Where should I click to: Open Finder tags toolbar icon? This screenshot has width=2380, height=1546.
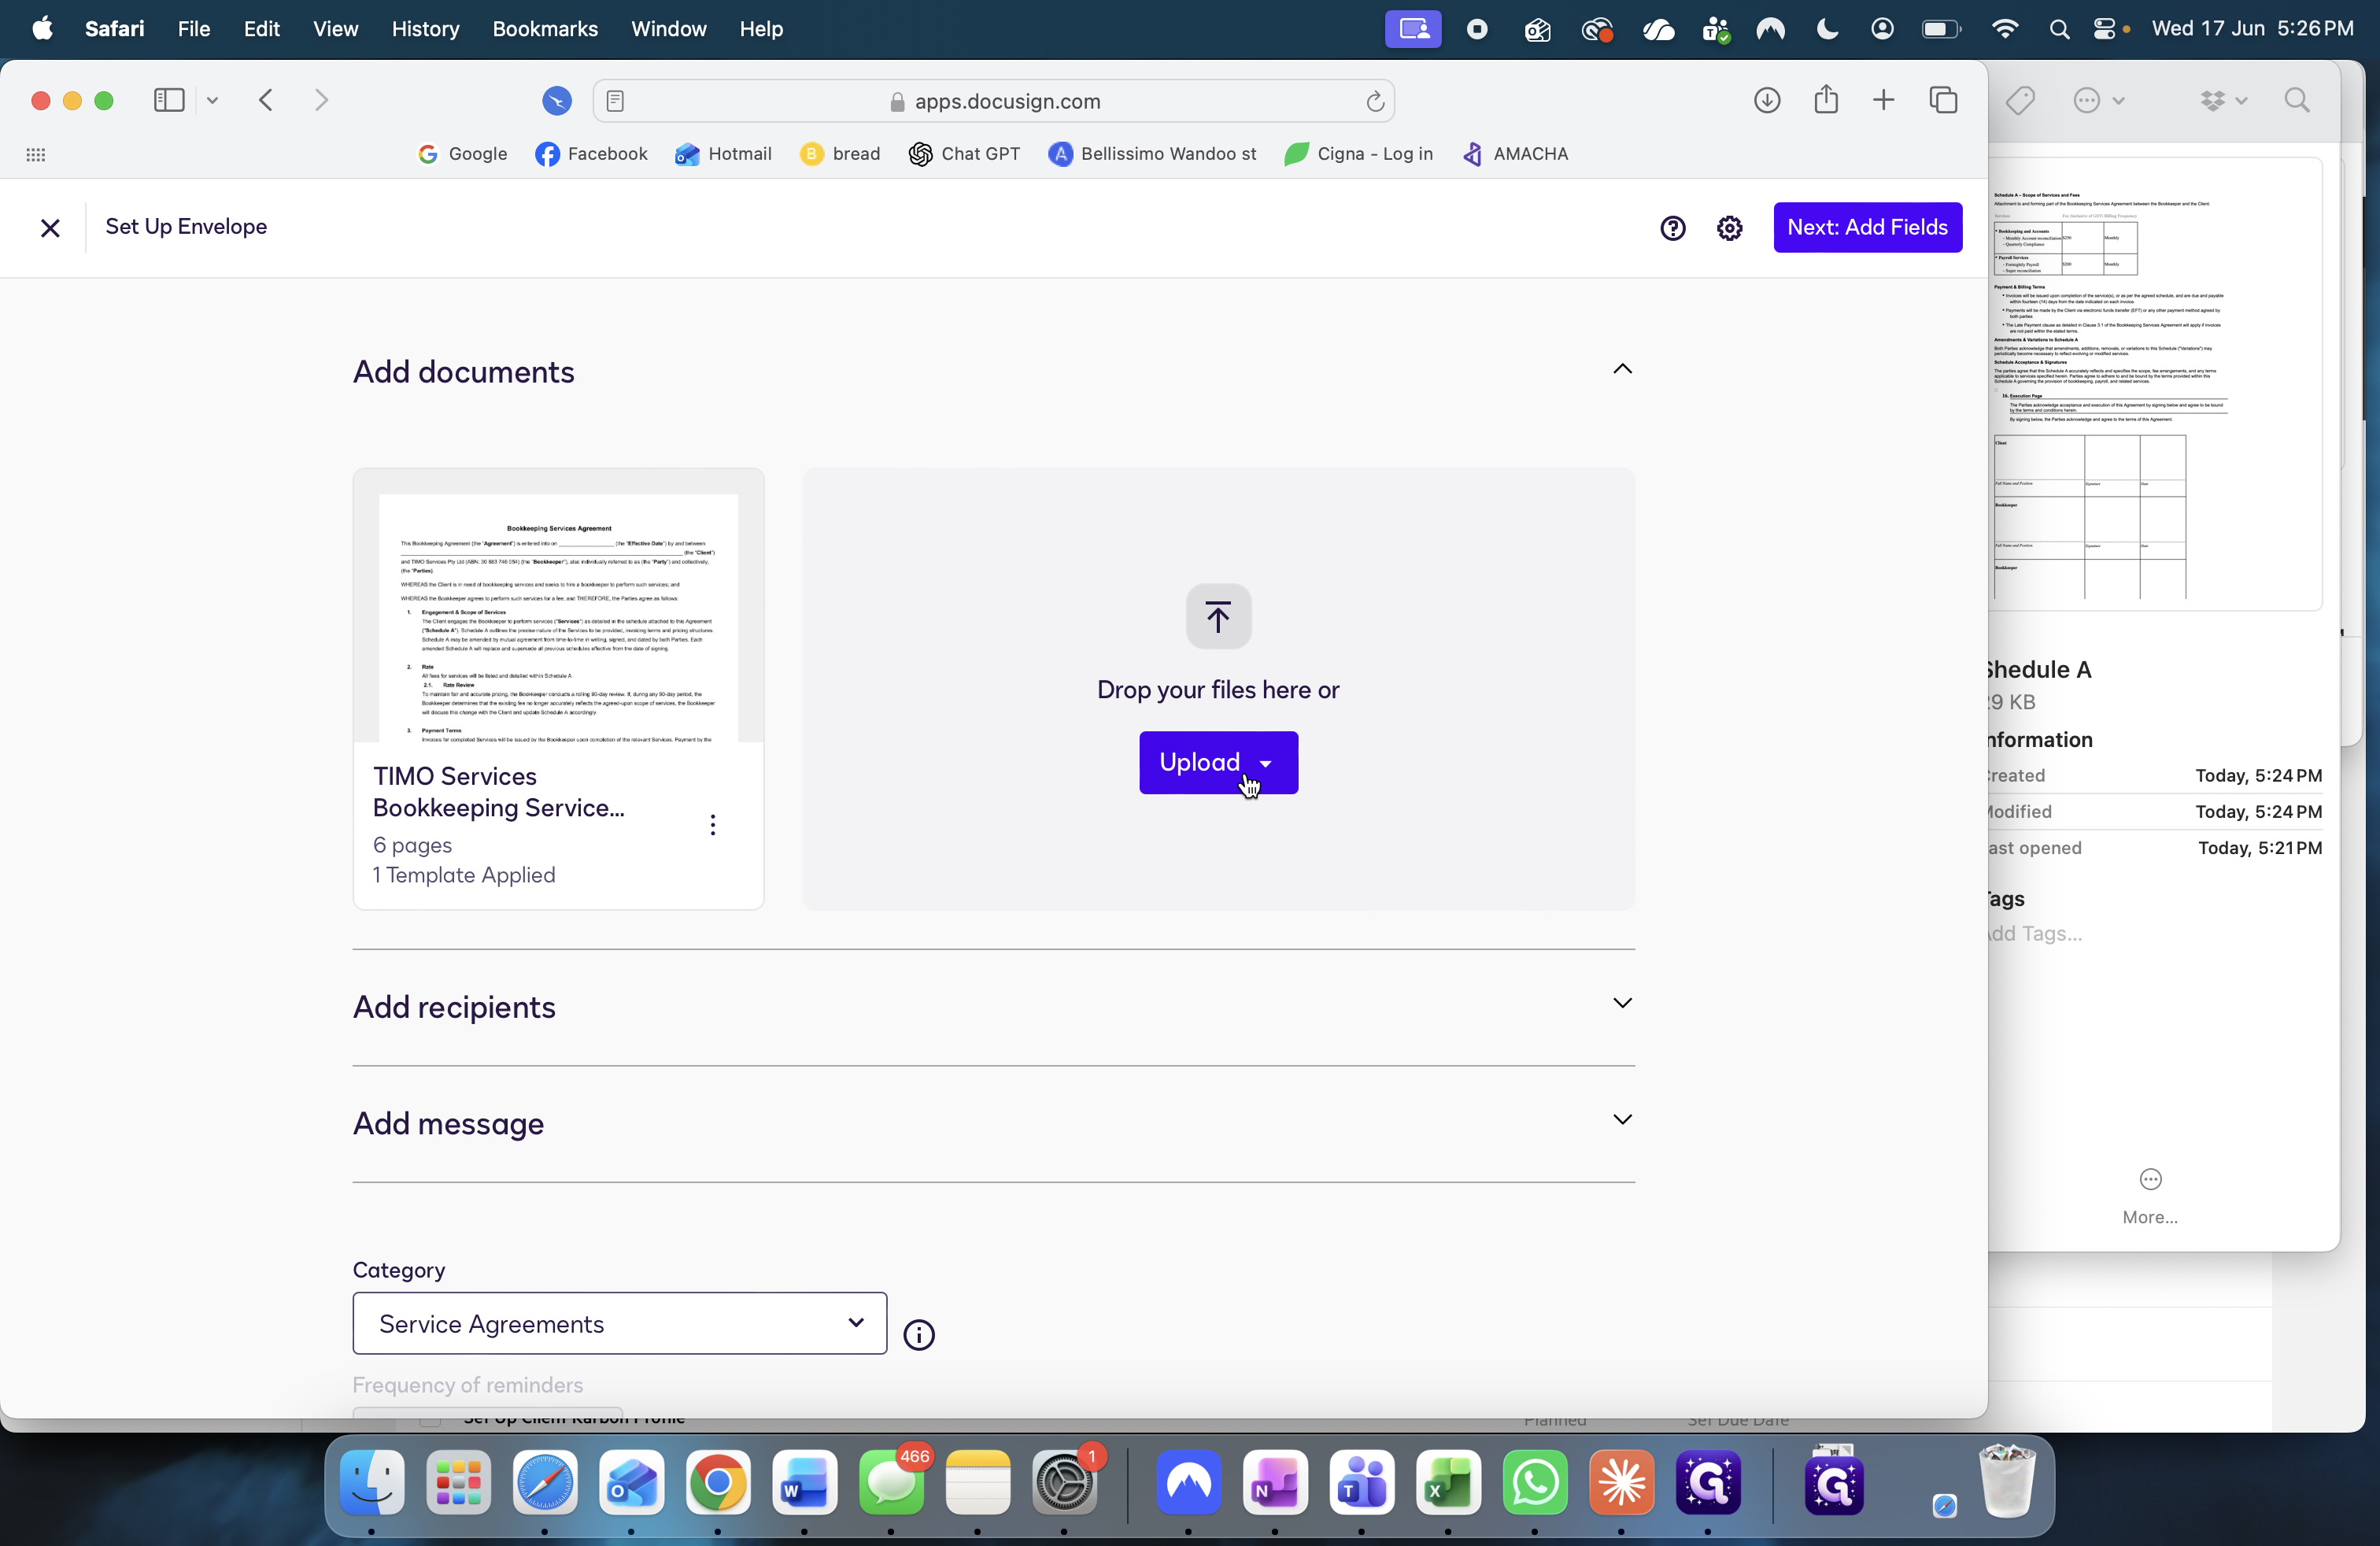pos(2020,100)
